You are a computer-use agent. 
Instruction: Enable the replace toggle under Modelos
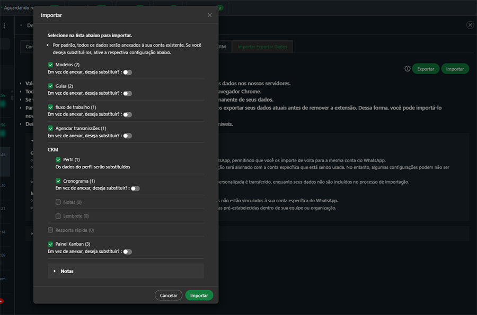127,72
